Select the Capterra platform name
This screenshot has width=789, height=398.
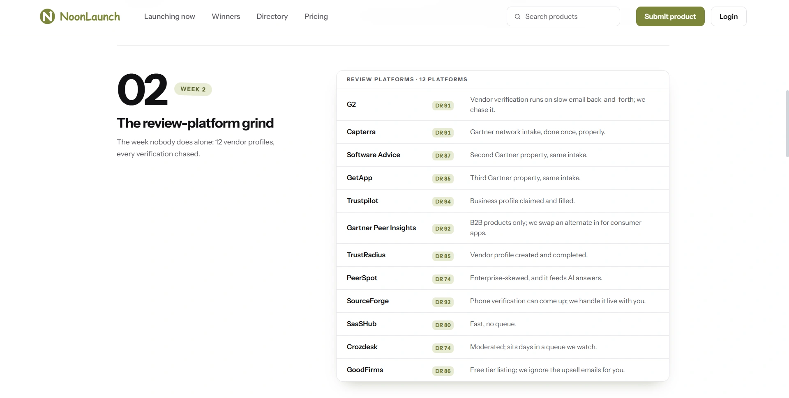361,132
